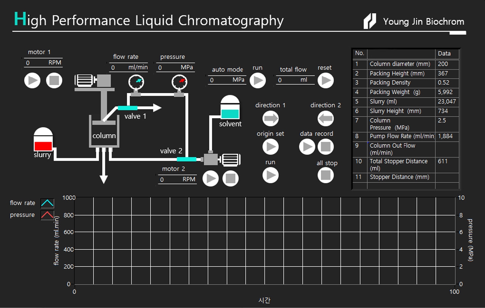The height and width of the screenshot is (308, 485).
Task: Toggle valve 1 on the column outlet
Action: pyautogui.click(x=128, y=108)
